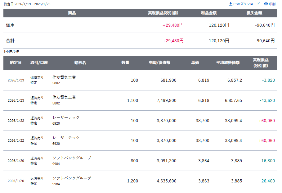Select the 損失金額 summary column header
The image size is (282, 193).
[254, 13]
